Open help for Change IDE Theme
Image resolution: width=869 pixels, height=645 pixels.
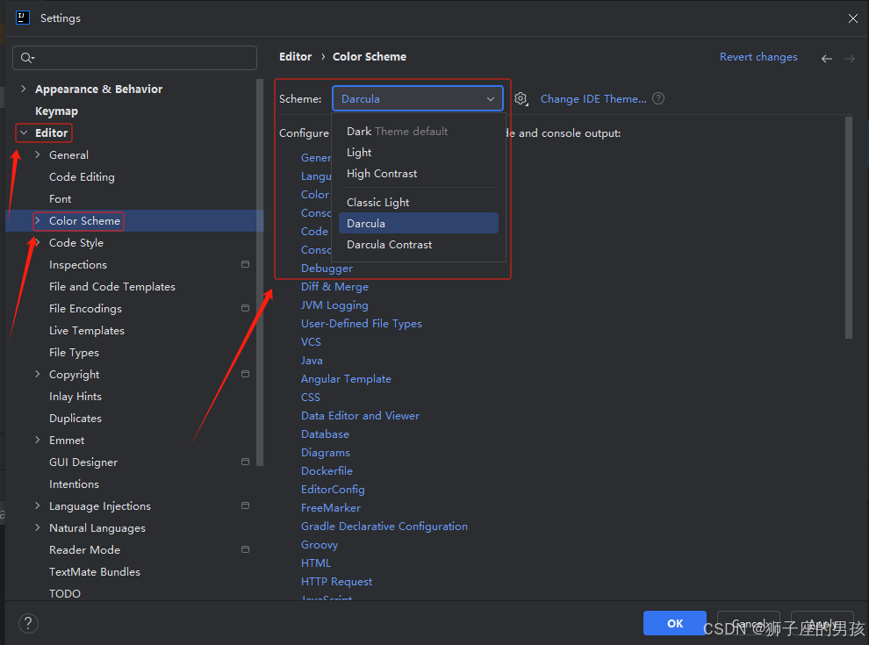point(658,98)
